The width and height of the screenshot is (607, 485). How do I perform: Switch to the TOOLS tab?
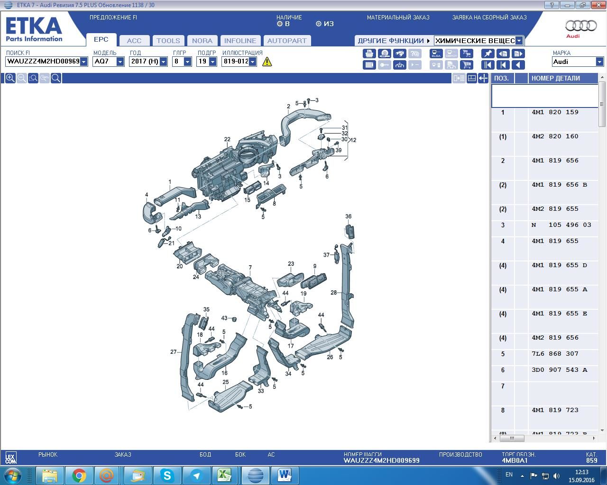coord(168,41)
